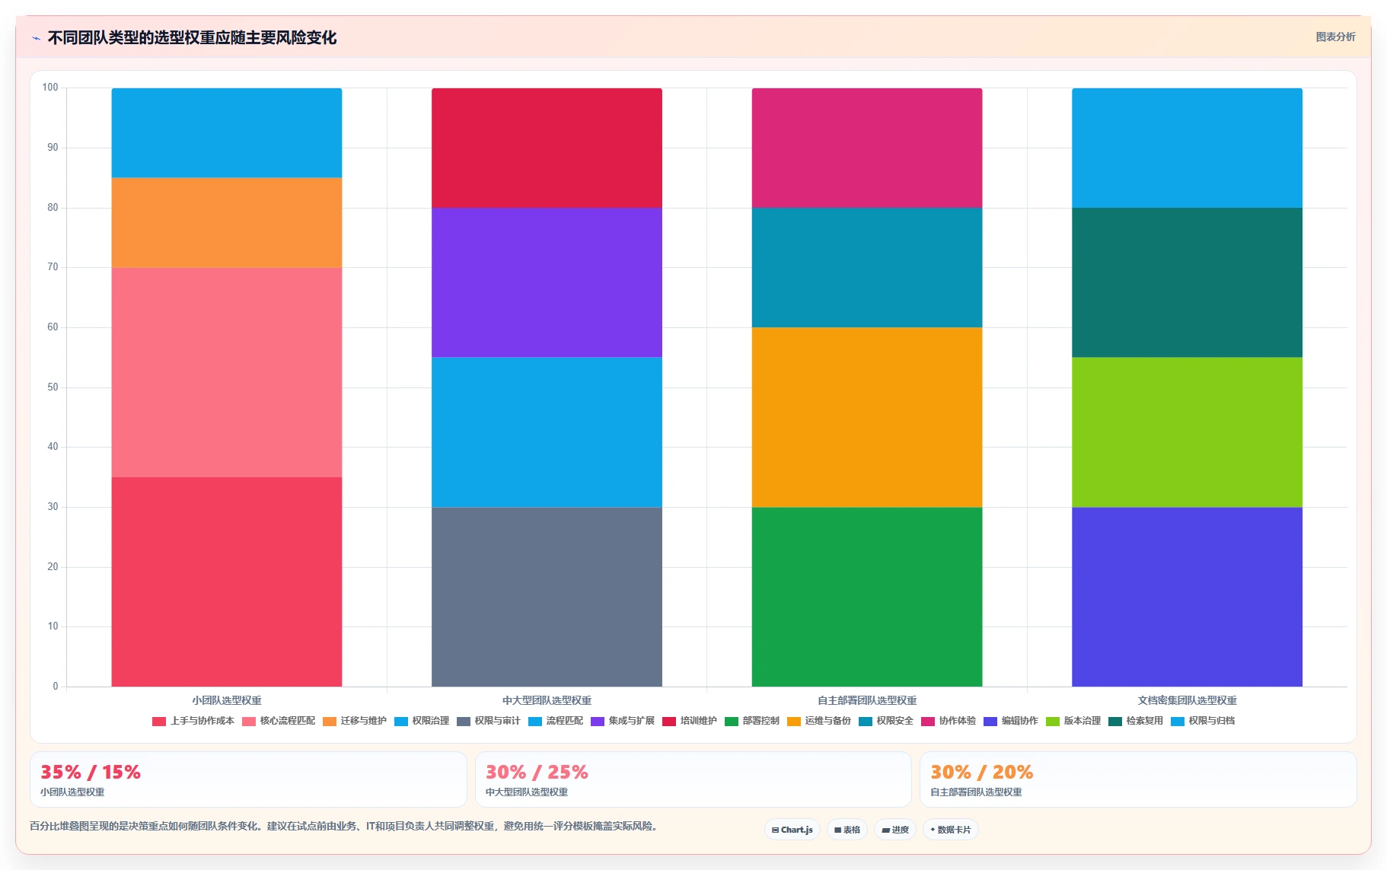Click the small icon before the chart title
The image size is (1387, 870).
pyautogui.click(x=36, y=38)
